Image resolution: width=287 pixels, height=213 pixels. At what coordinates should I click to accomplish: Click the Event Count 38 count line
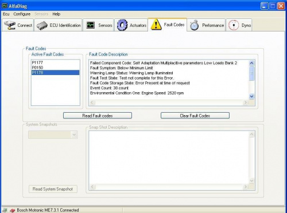pyautogui.click(x=109, y=88)
